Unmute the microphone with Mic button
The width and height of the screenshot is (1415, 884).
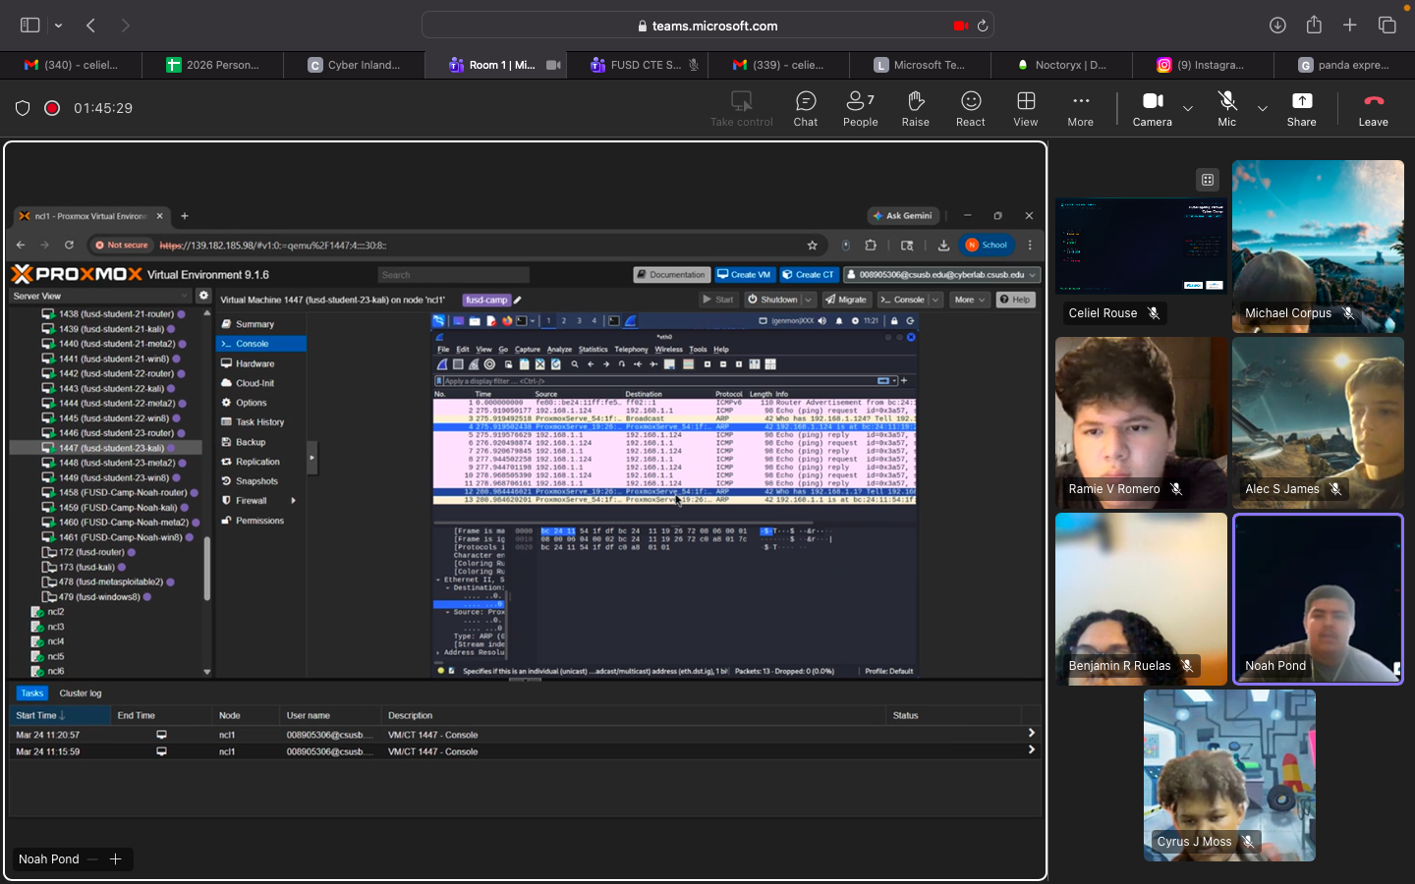click(x=1226, y=108)
